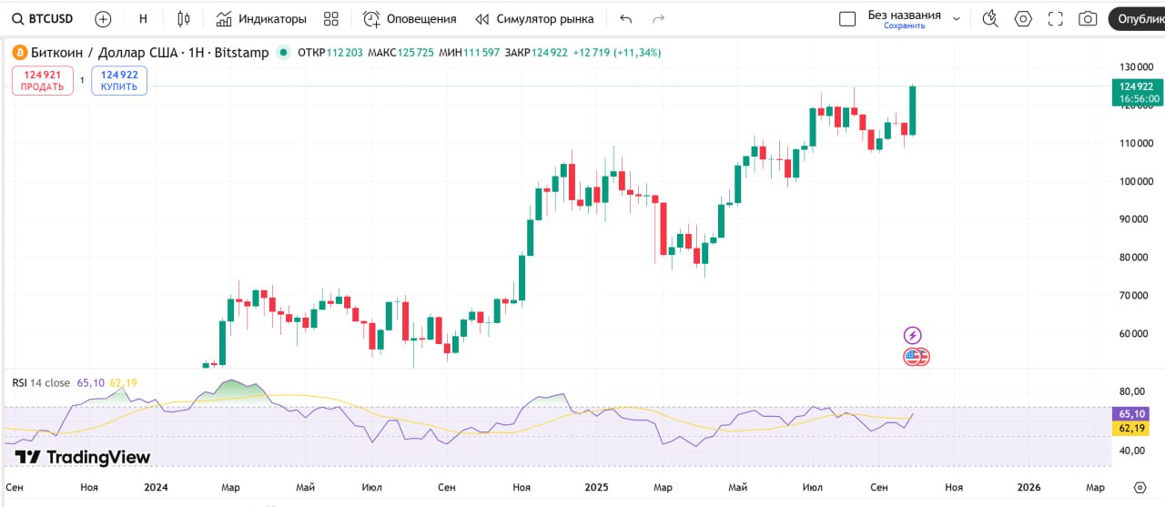Open chart settings hexagon icon in toolbar
This screenshot has width=1165, height=507.
[1023, 19]
